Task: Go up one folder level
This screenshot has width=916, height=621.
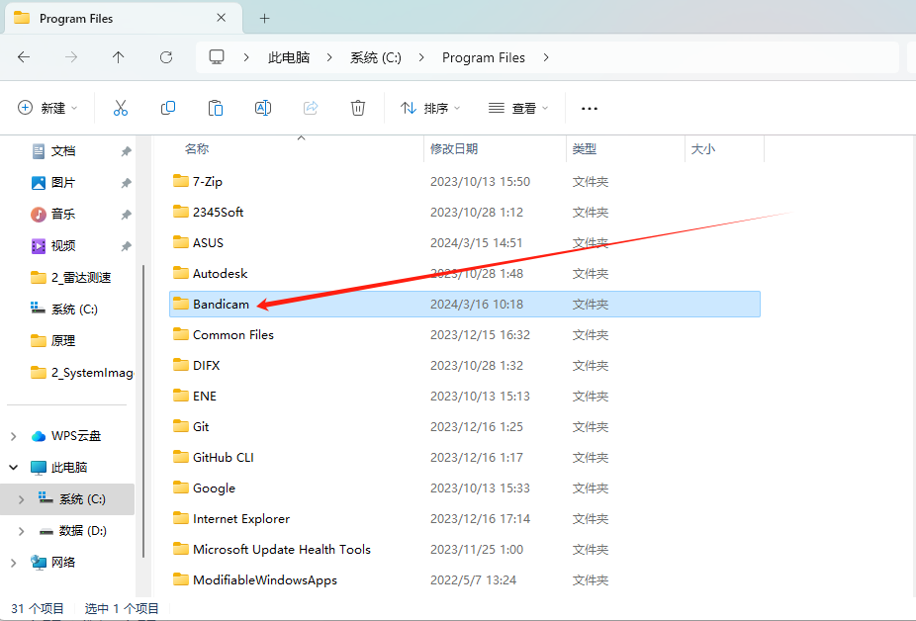Action: [x=118, y=57]
